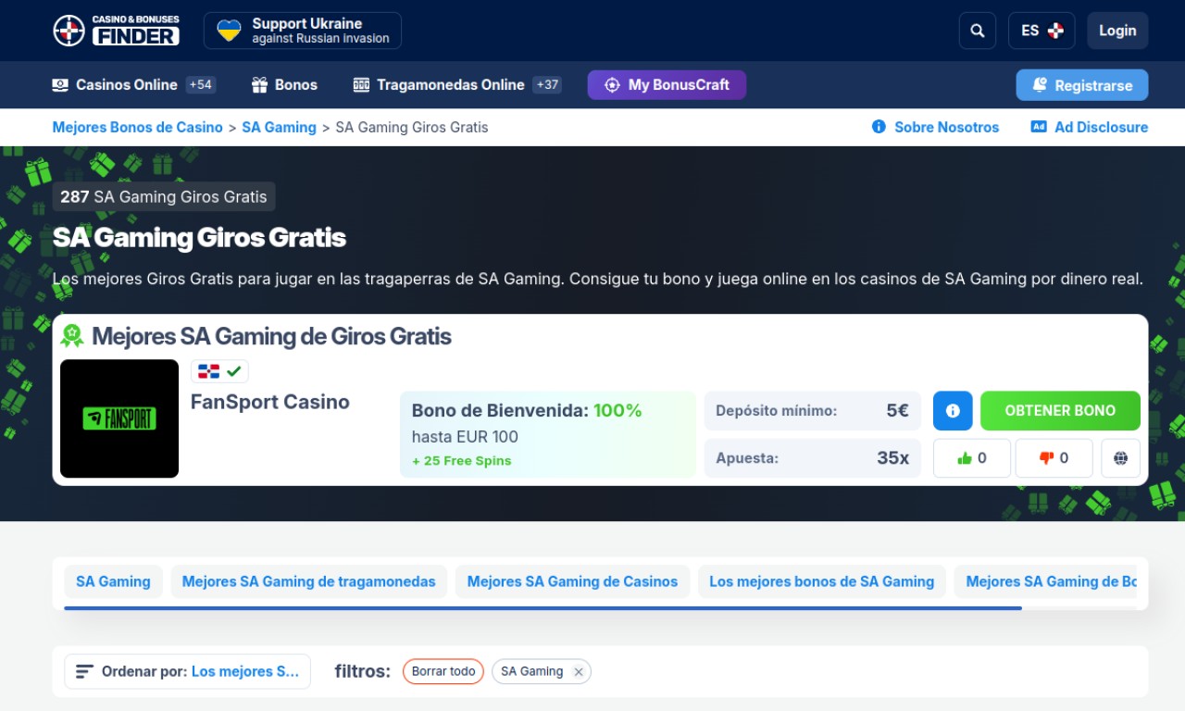Open the ES language selector
This screenshot has width=1185, height=711.
click(1042, 31)
